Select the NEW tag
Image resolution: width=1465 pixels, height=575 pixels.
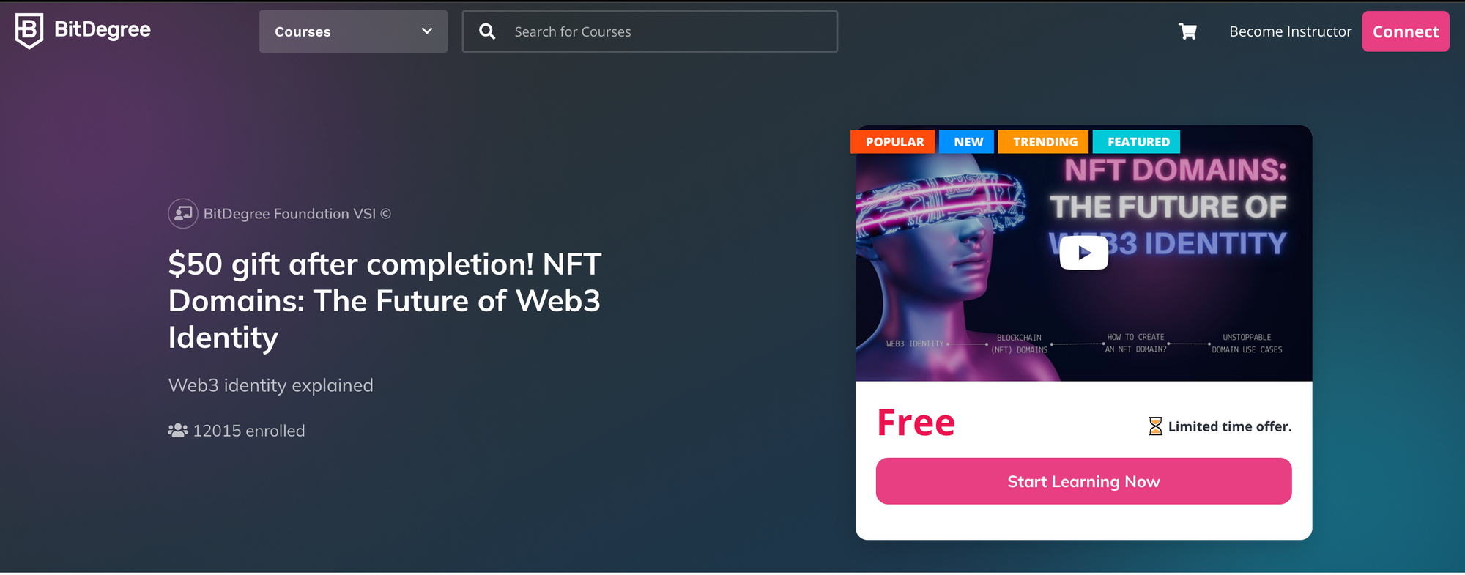pos(968,141)
